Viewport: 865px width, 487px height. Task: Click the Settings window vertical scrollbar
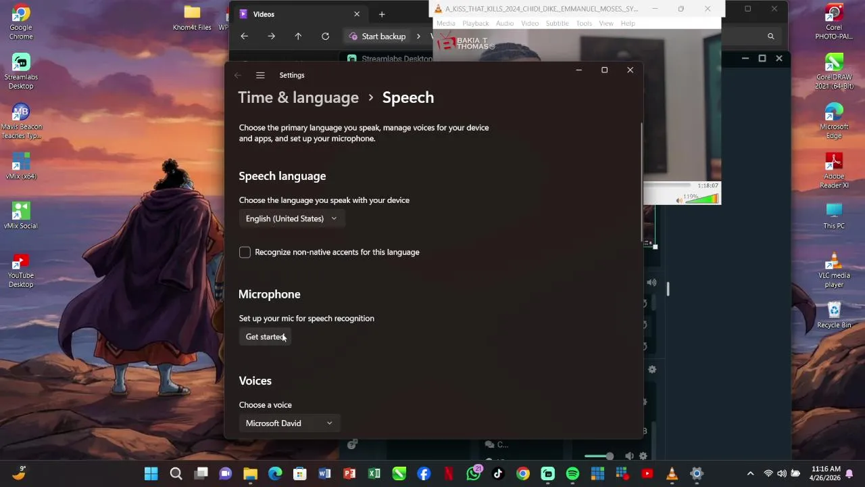point(641,181)
